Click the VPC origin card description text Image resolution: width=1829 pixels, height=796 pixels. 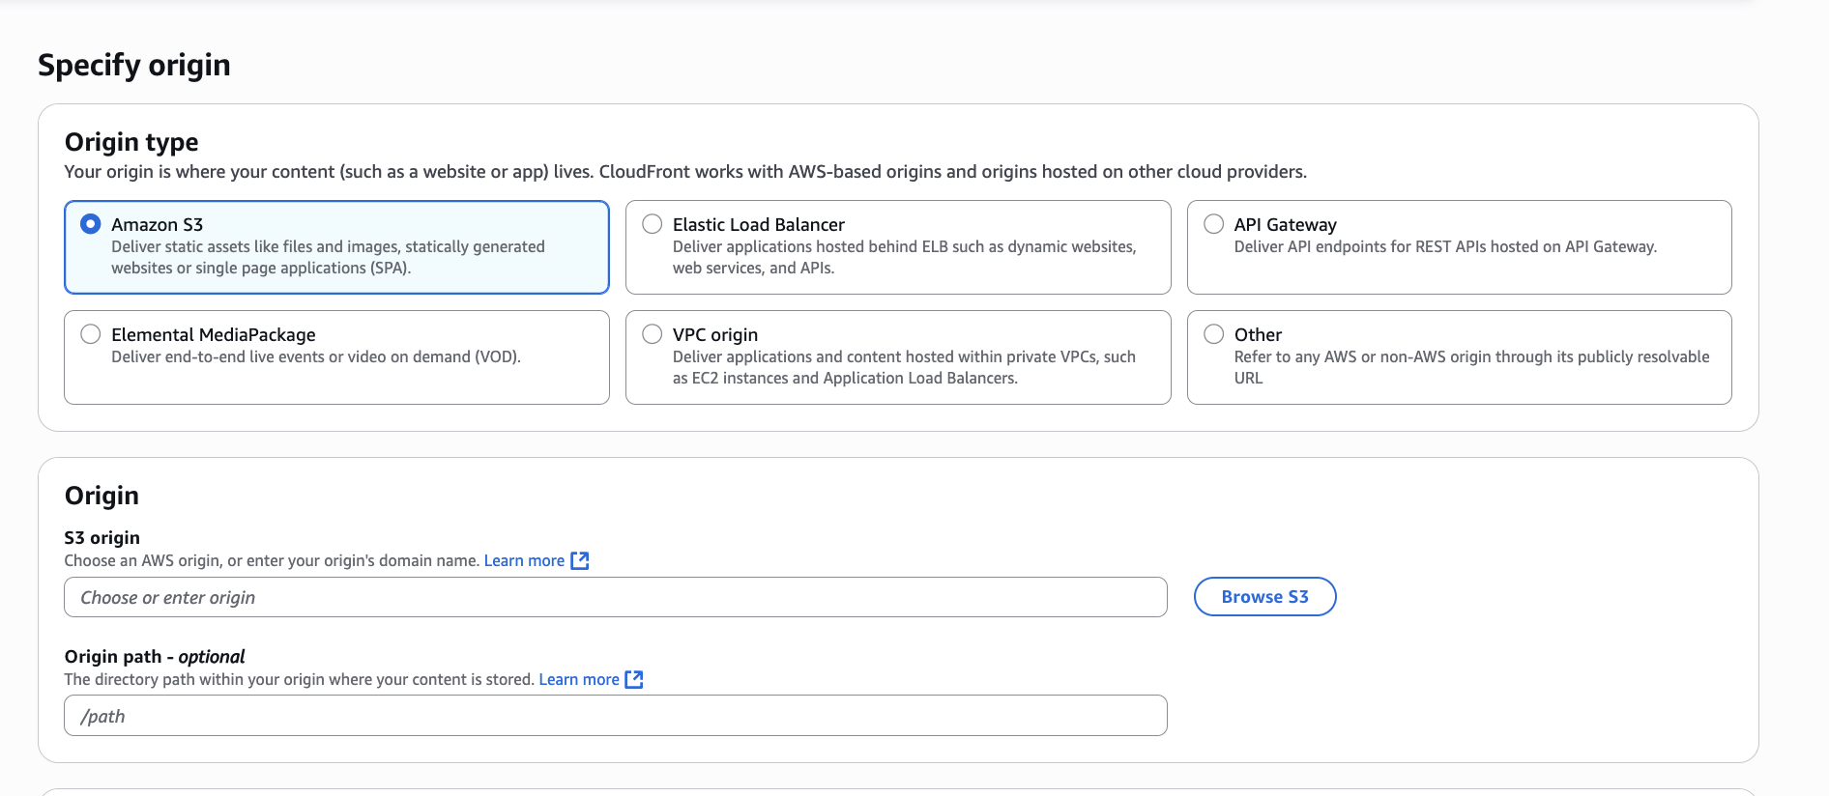click(904, 368)
